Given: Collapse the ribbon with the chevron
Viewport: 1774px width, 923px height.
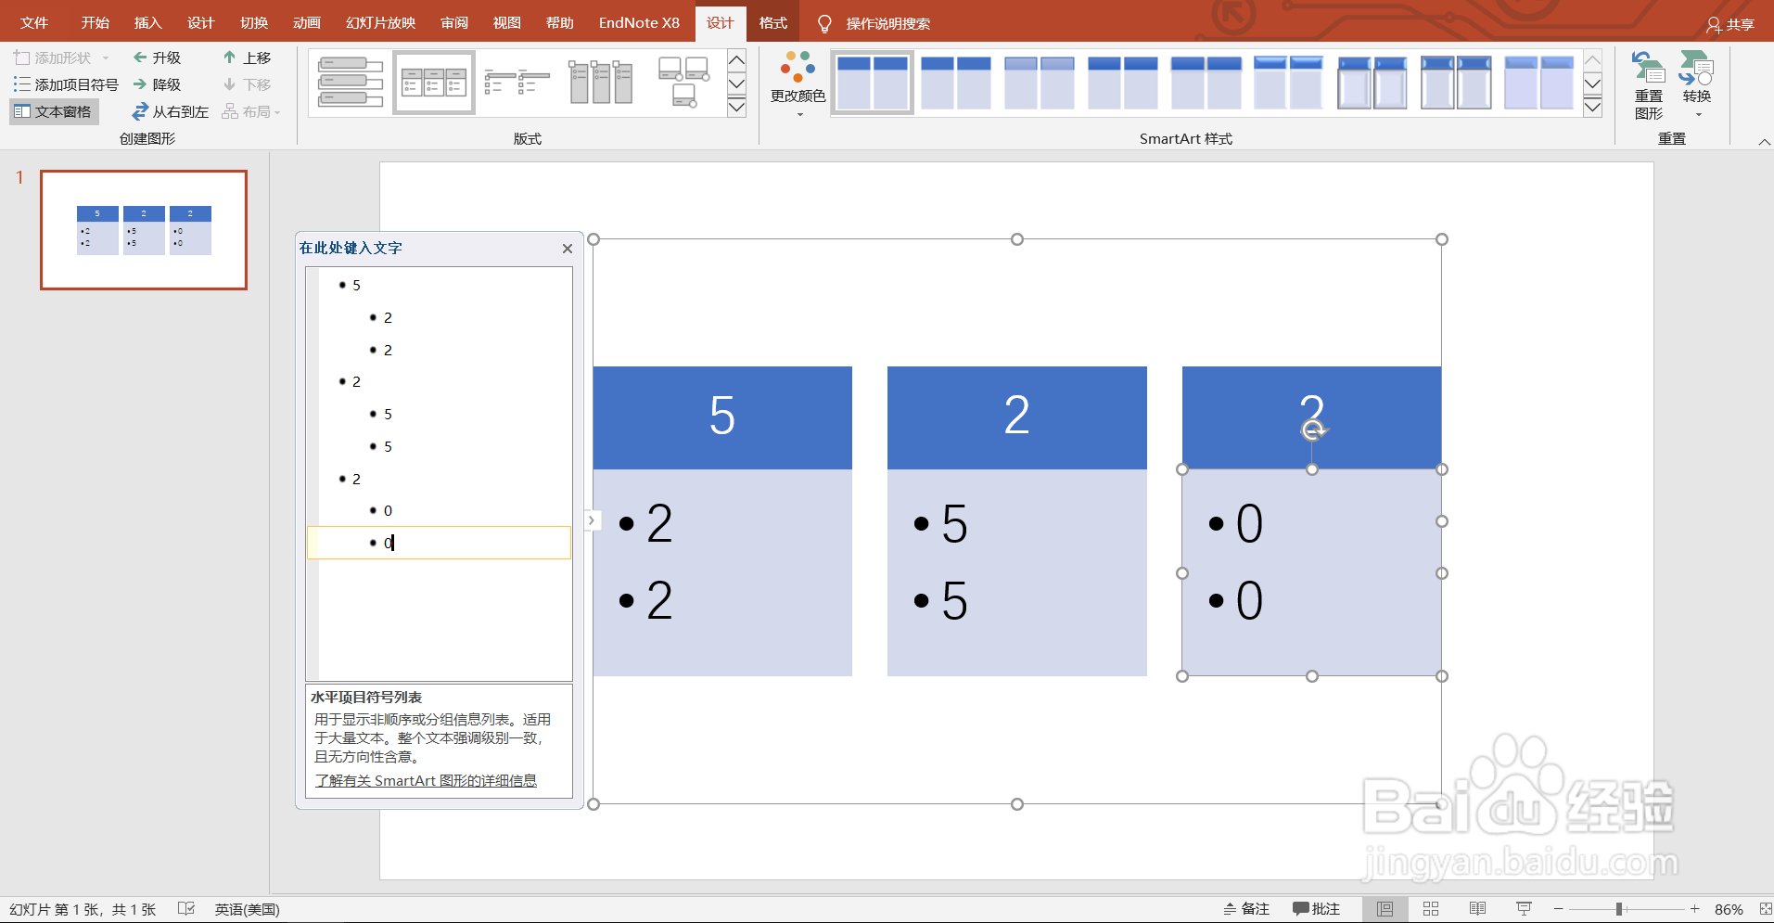Looking at the screenshot, I should (x=1764, y=142).
